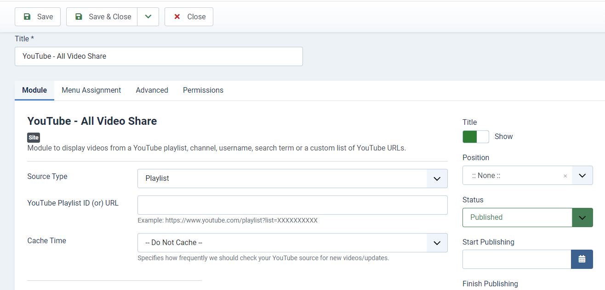Clear the Position selection with the x
This screenshot has height=290, width=605.
[565, 176]
